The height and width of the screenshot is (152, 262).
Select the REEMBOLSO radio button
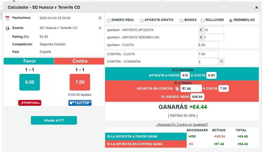click(231, 20)
